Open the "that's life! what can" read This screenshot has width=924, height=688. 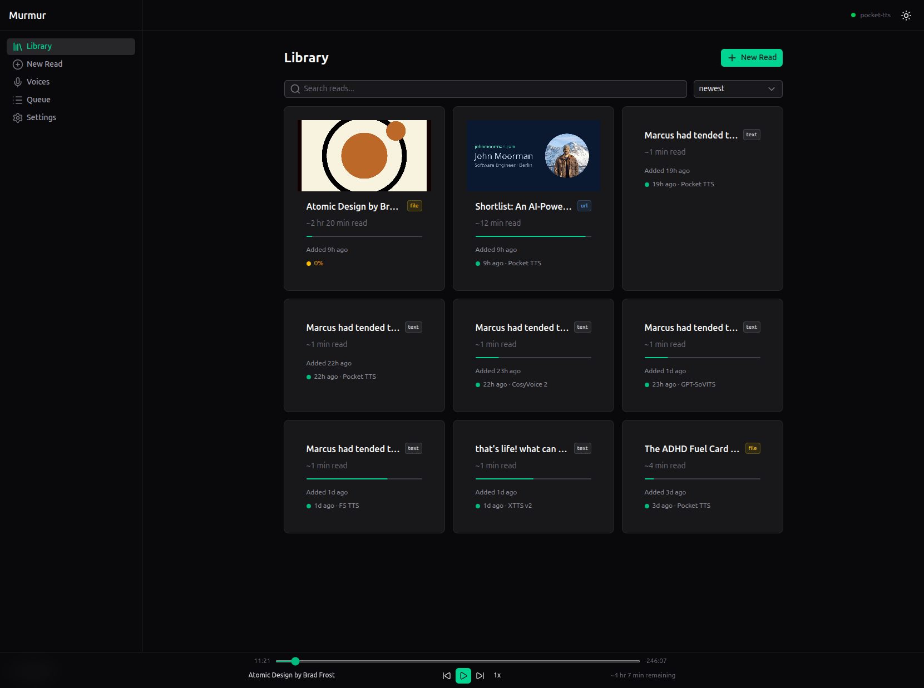tap(521, 449)
